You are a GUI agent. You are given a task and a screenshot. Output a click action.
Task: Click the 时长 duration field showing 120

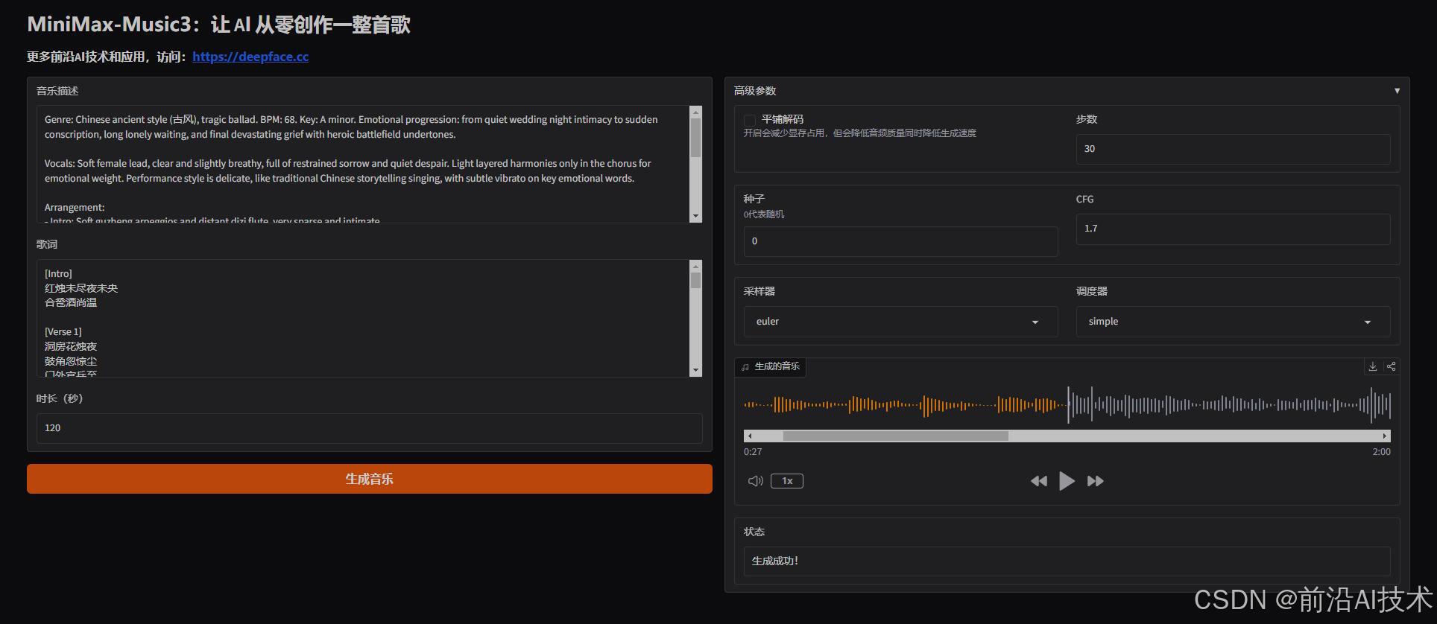pos(370,428)
